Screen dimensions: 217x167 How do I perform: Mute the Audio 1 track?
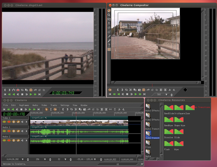pos(22,131)
